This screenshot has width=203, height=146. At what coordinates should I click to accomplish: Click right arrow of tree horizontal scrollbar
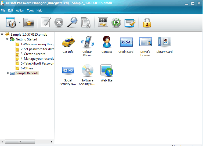[x=52, y=141]
